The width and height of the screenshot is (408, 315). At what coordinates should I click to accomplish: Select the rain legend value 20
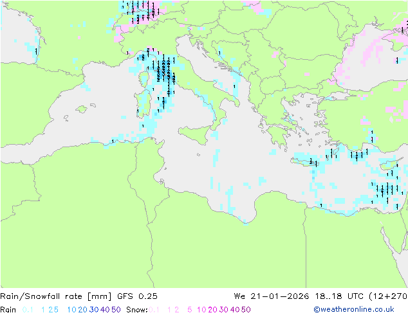click(x=82, y=310)
